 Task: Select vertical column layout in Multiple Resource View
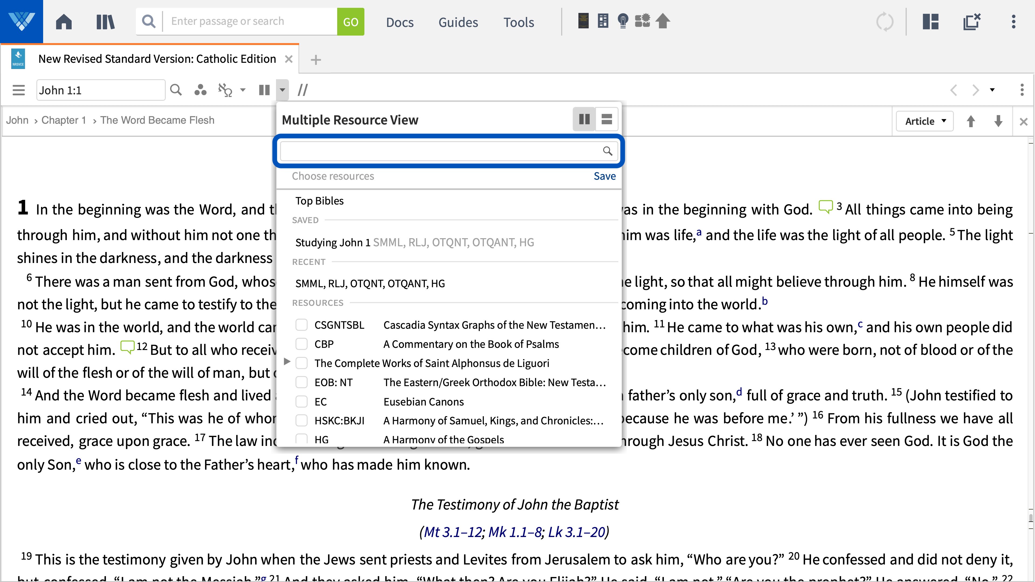[584, 119]
